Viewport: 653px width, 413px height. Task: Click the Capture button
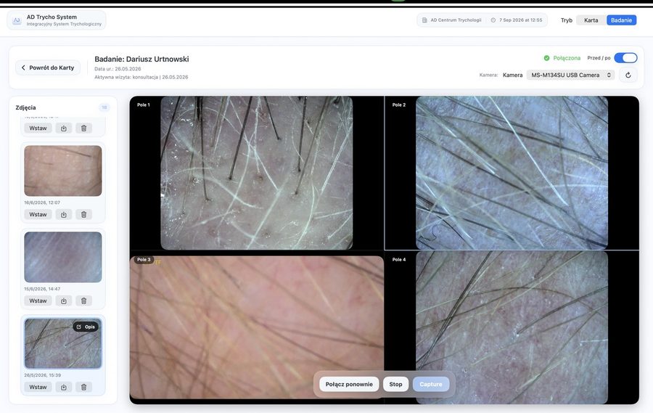430,384
